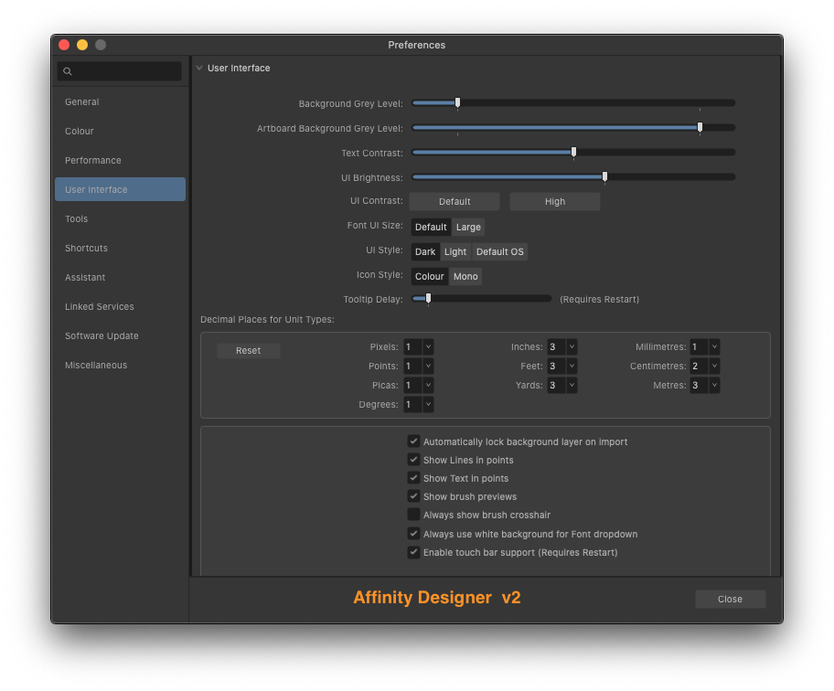Choose Large Font UI Size

(x=468, y=227)
